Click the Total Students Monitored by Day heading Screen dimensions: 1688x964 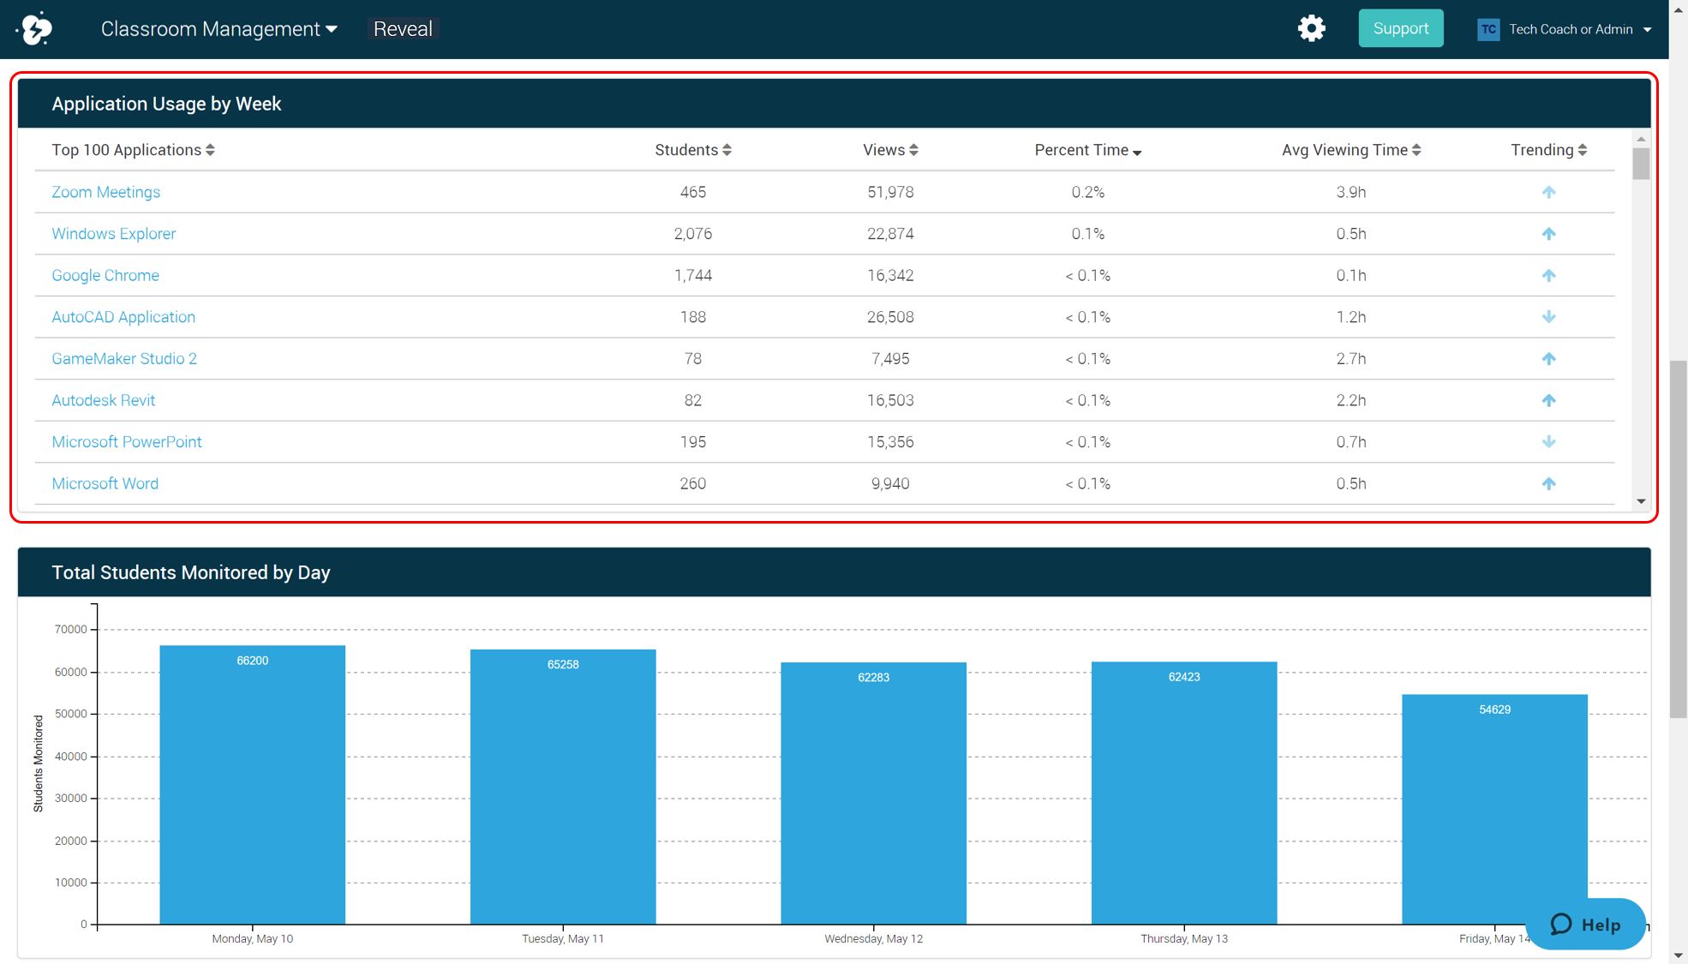(x=191, y=572)
